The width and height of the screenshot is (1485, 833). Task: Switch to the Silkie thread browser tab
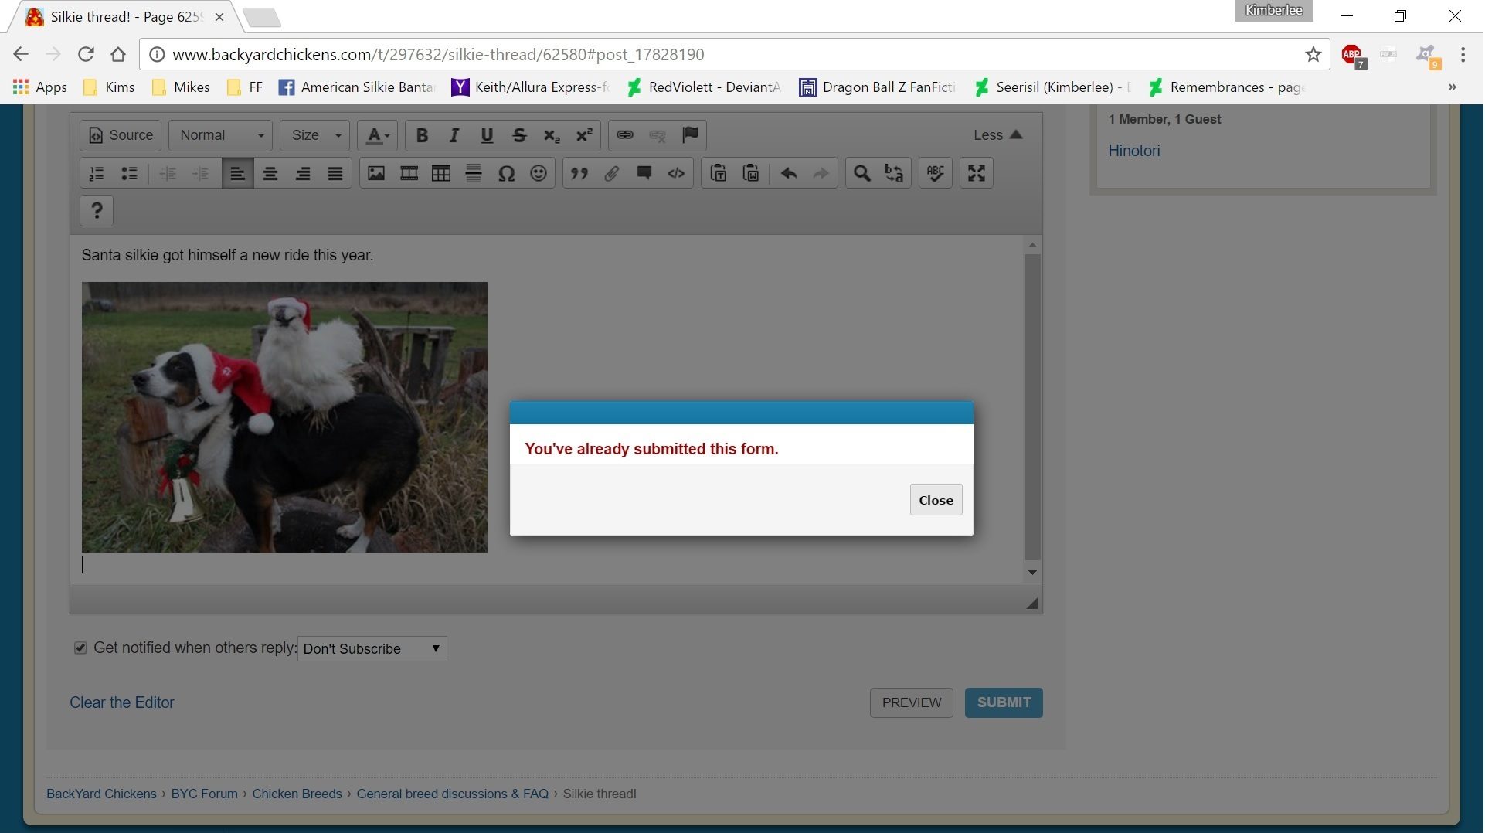point(124,17)
